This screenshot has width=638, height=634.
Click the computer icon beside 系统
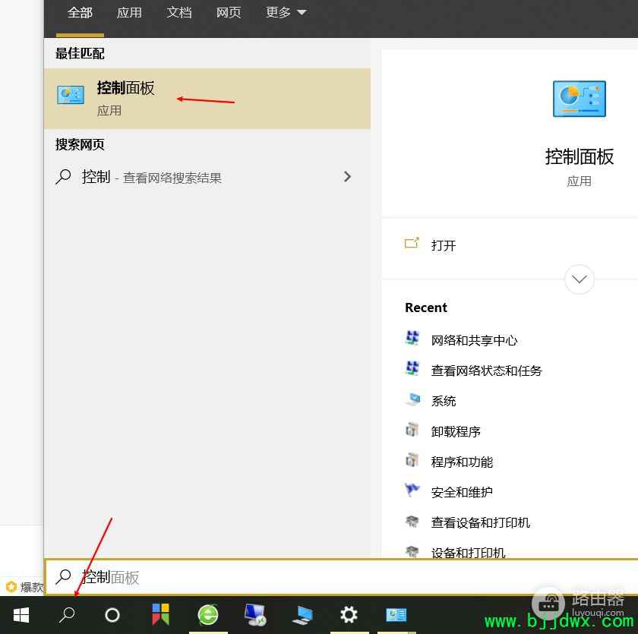coord(412,399)
